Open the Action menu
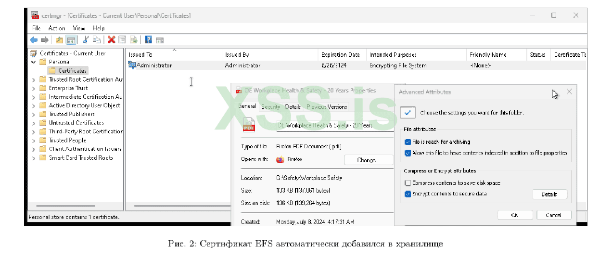 (x=57, y=28)
